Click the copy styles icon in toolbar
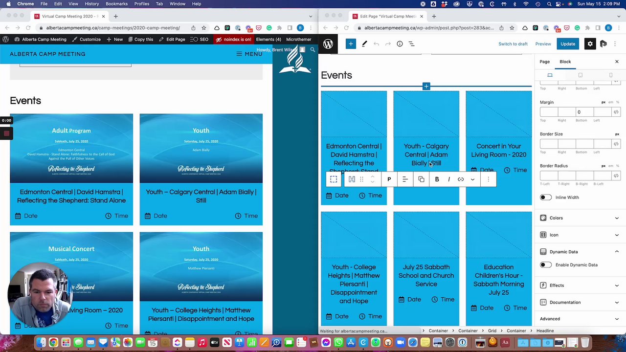The image size is (626, 352). pos(421,179)
